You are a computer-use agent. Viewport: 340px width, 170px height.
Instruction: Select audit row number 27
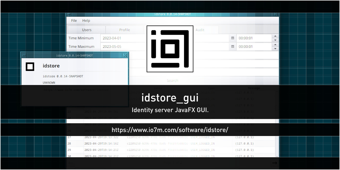tap(69, 137)
